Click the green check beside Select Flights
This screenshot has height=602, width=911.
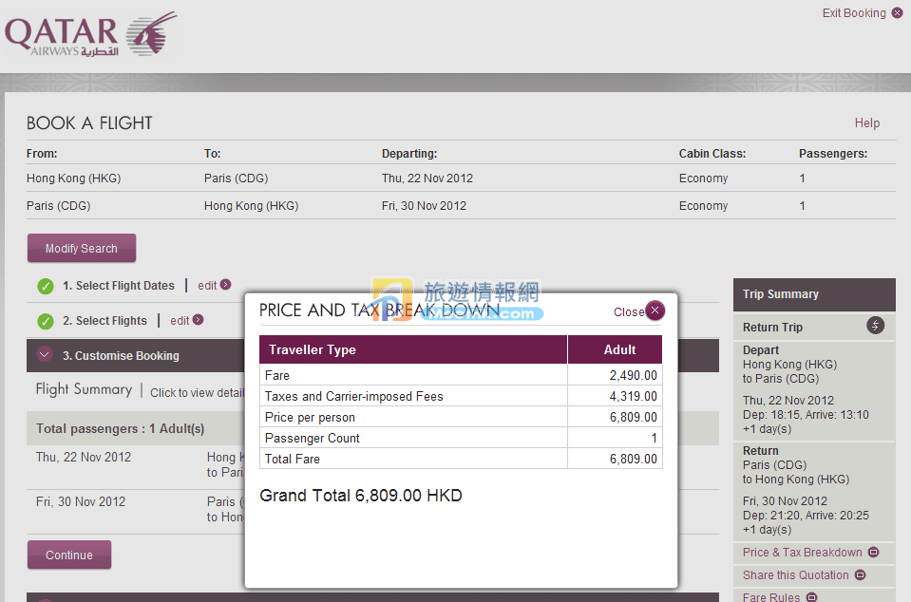(45, 321)
